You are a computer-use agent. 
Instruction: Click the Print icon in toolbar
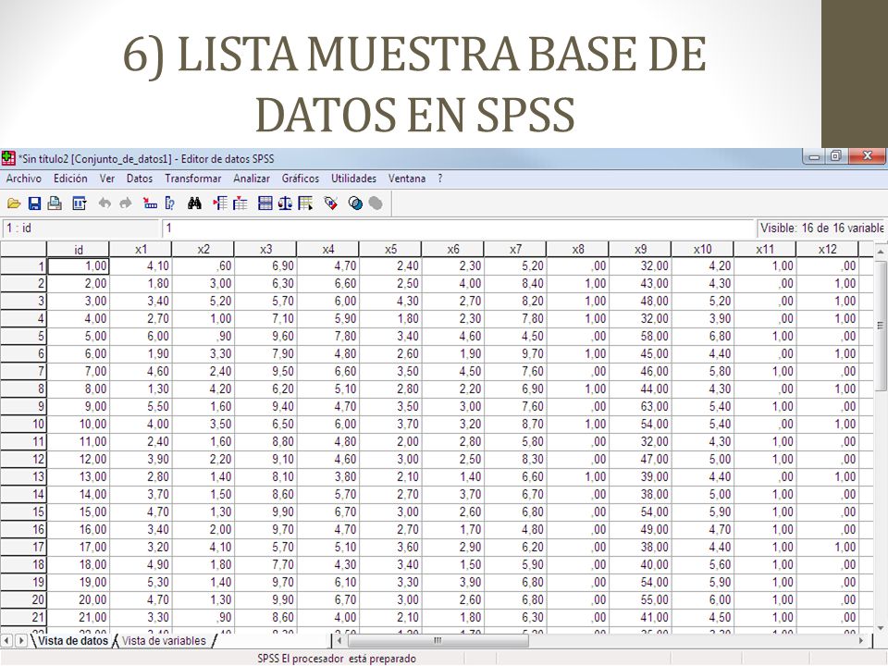point(55,203)
